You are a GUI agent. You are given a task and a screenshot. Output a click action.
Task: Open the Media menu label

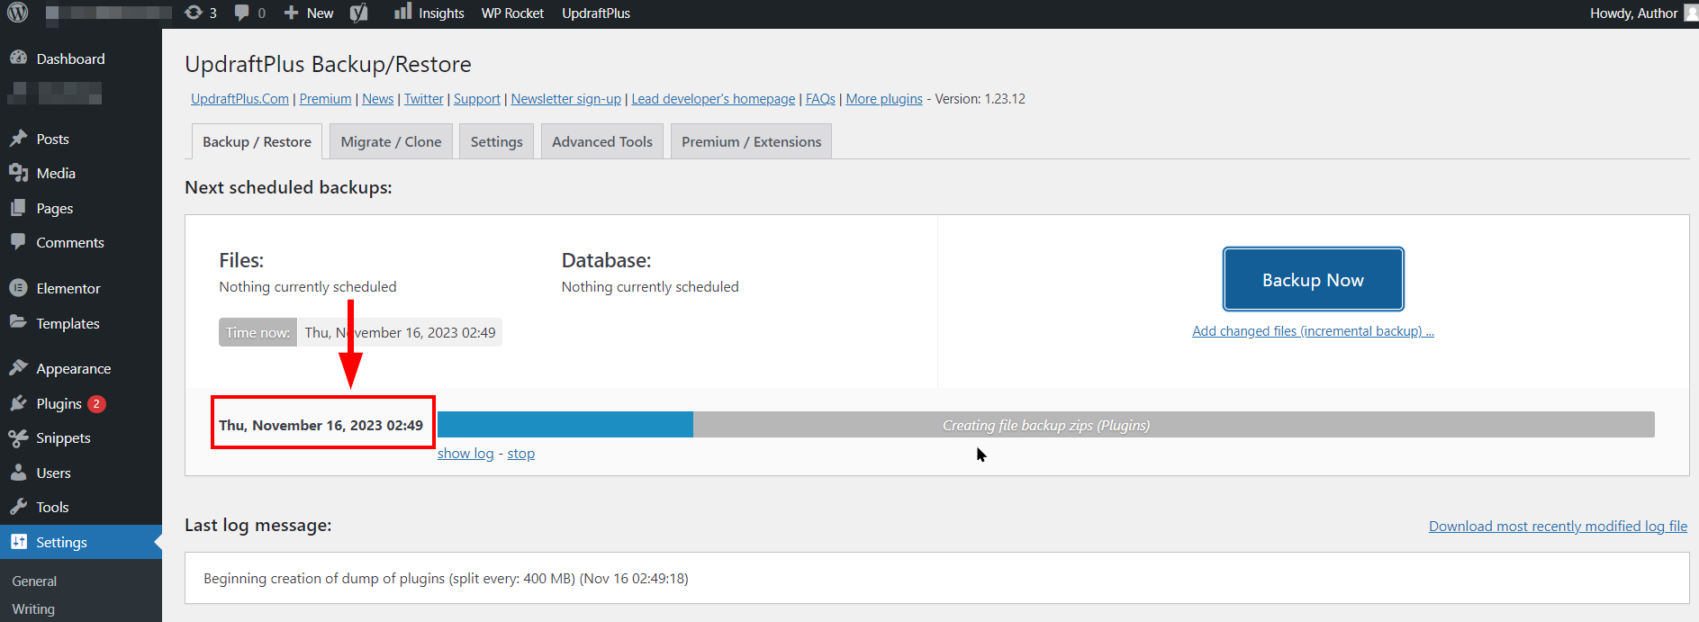pos(56,173)
